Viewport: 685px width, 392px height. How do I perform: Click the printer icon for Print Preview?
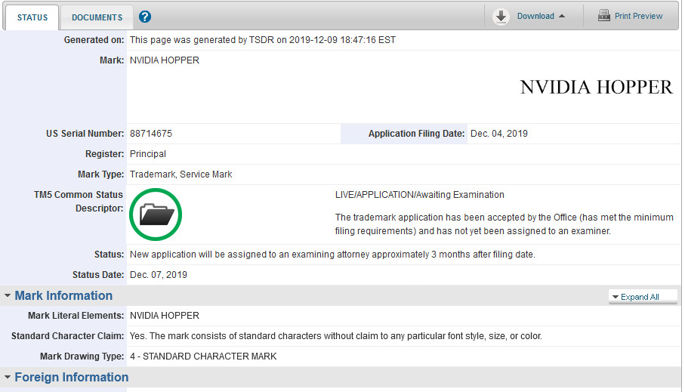603,15
